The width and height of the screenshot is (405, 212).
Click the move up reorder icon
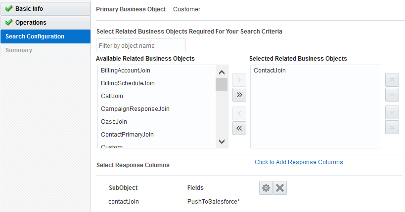[392, 95]
